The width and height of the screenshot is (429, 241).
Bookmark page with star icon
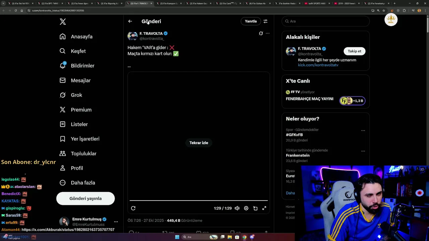384,10
